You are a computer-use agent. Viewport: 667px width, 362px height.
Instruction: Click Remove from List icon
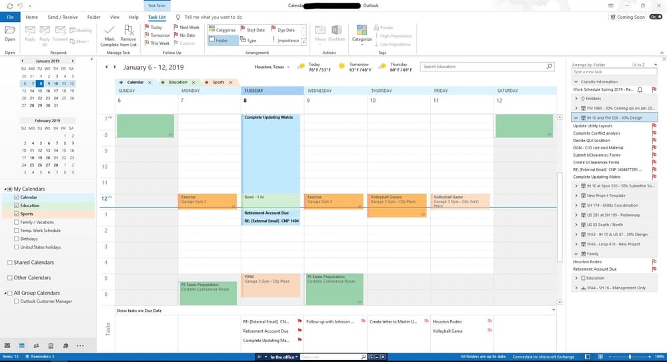[128, 30]
